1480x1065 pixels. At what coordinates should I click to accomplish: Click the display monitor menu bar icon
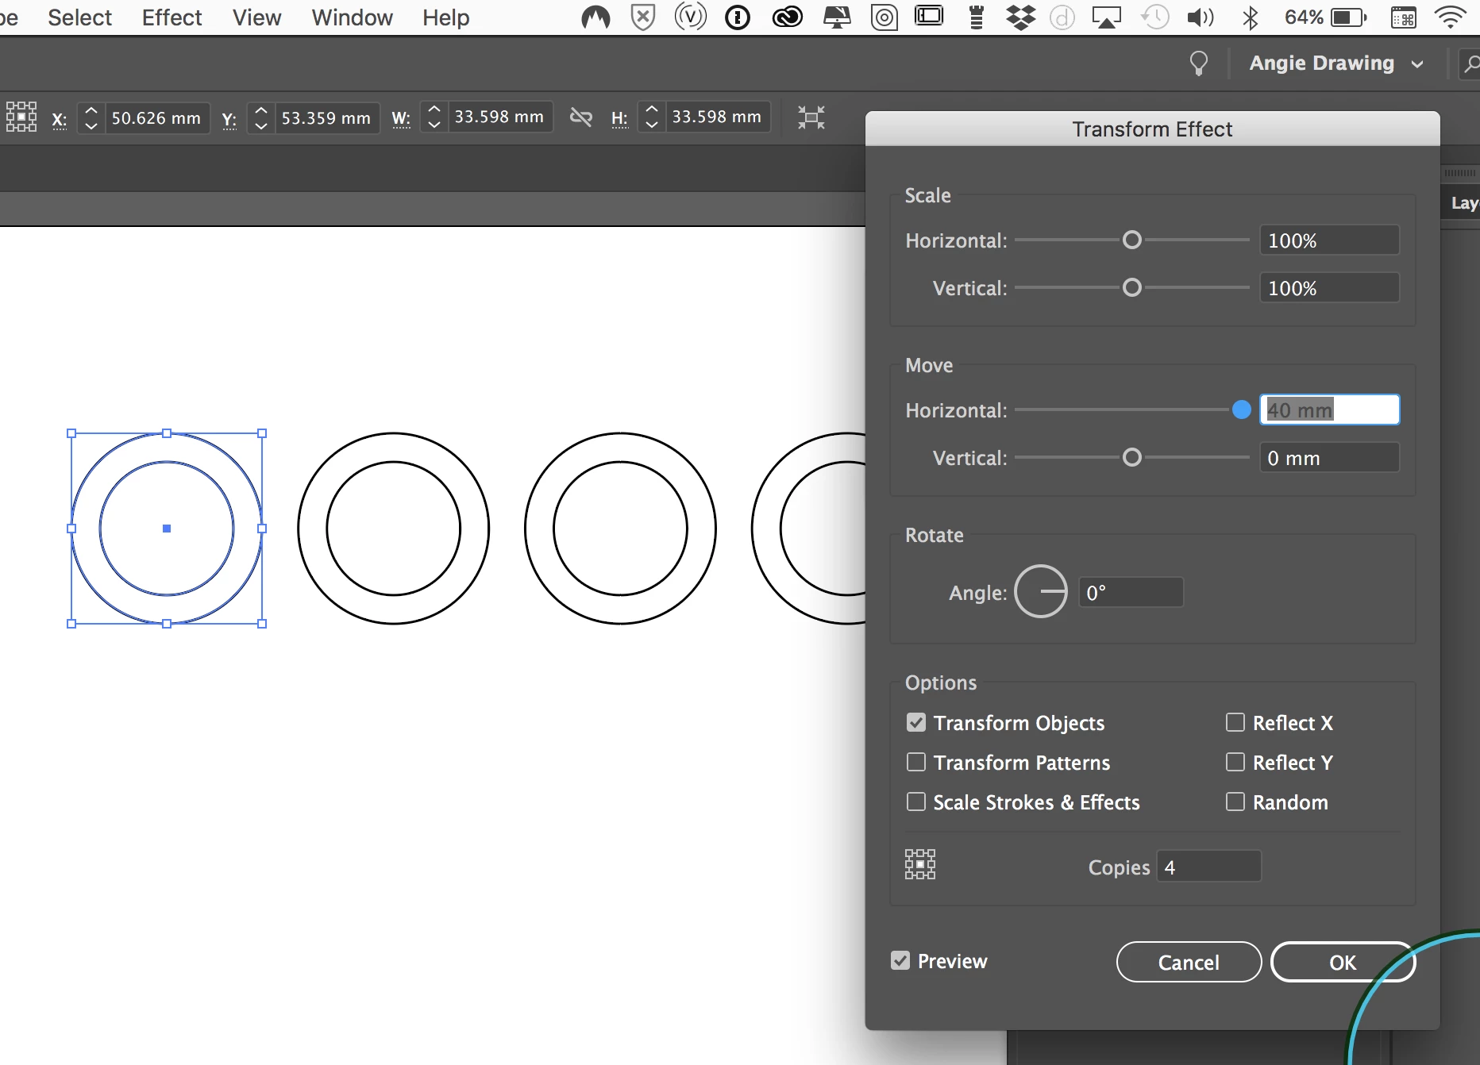point(836,17)
